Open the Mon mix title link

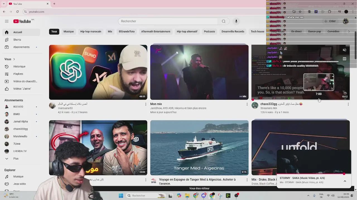(156, 104)
